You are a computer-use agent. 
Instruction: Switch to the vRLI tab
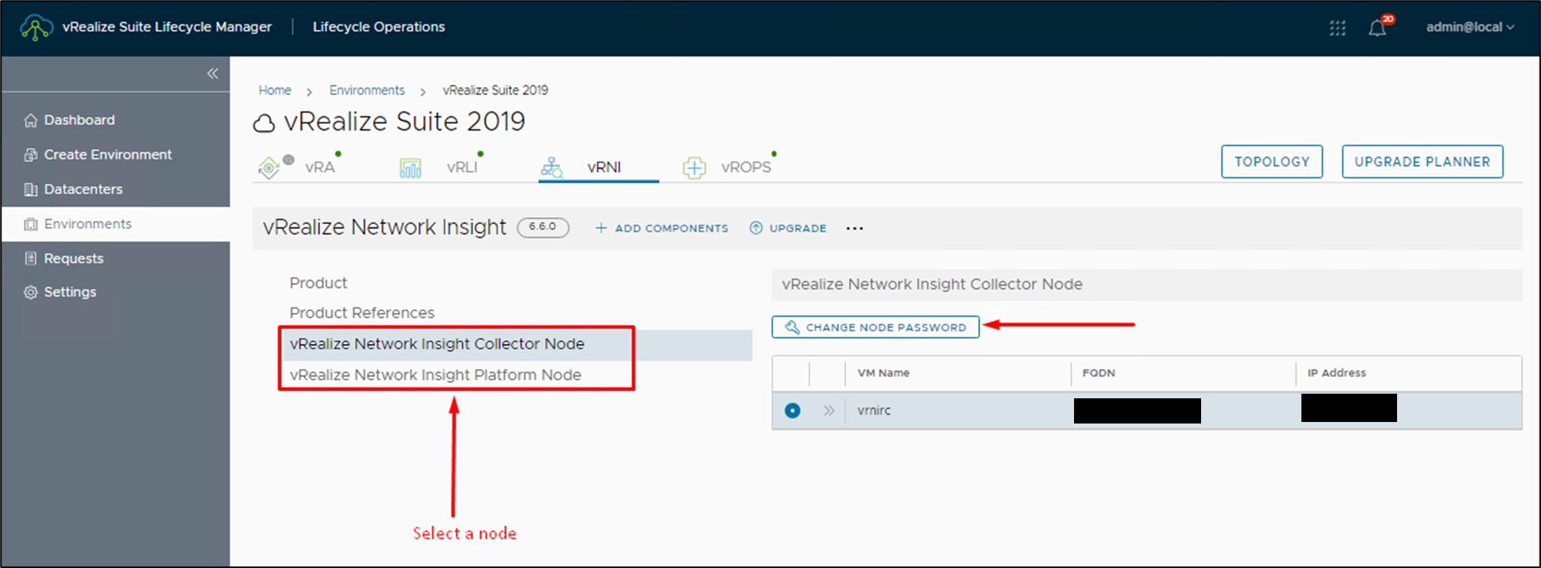[462, 167]
